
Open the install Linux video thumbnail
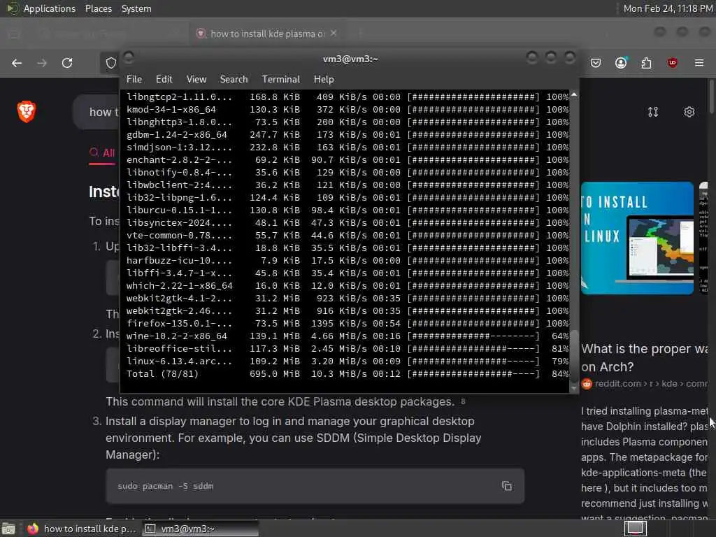(637, 238)
